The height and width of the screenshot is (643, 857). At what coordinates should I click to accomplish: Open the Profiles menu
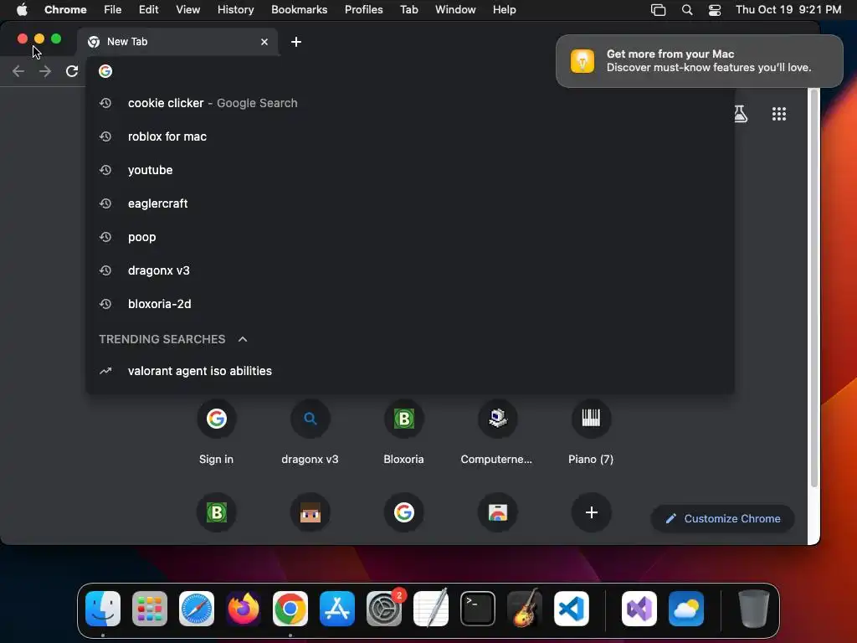363,9
